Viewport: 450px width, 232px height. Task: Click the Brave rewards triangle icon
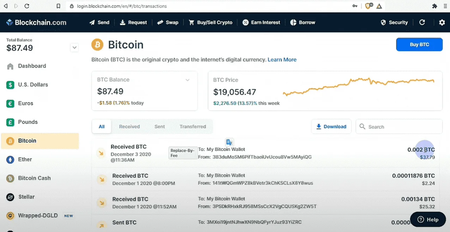click(x=379, y=6)
